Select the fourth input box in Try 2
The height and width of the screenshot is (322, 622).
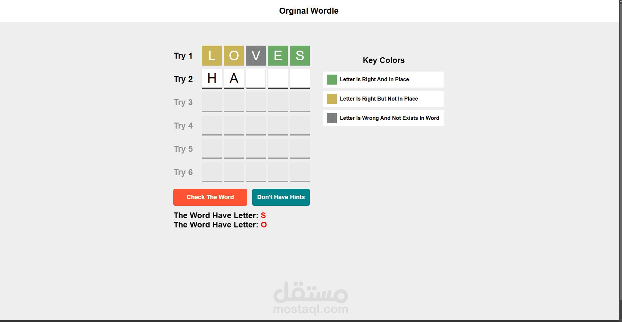pos(278,79)
